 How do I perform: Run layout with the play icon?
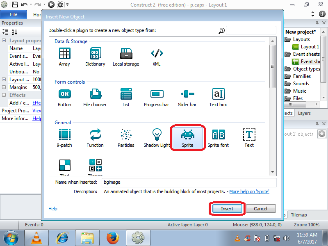tap(51, 5)
